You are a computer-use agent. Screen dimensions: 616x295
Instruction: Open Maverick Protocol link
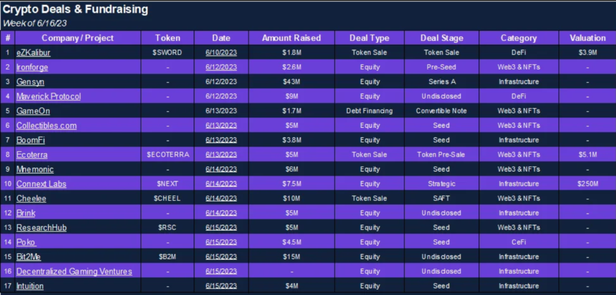click(x=49, y=96)
